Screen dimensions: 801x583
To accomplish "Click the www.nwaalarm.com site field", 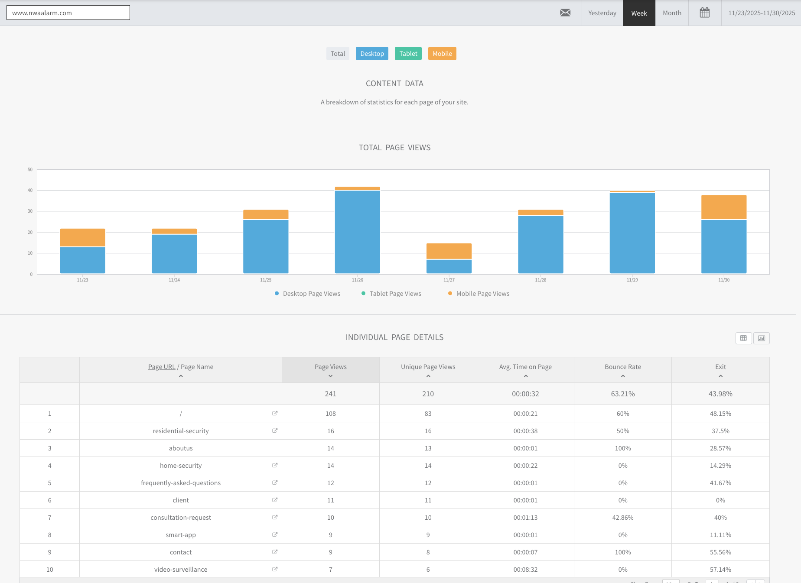I will [68, 13].
